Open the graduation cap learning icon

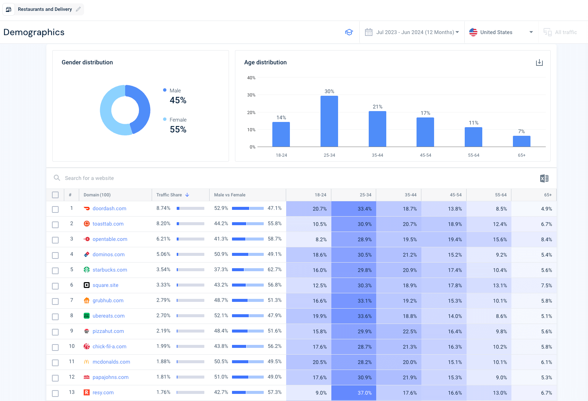pos(349,32)
